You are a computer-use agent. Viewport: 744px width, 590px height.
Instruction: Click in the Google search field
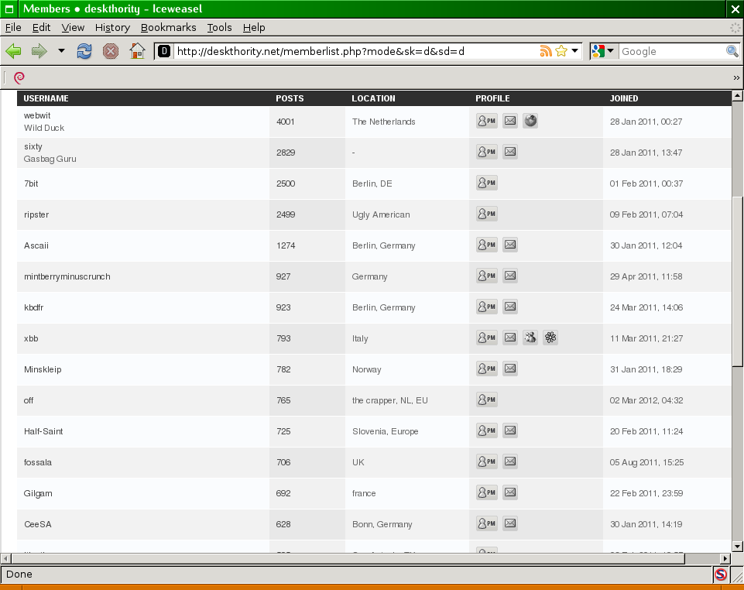click(x=670, y=51)
